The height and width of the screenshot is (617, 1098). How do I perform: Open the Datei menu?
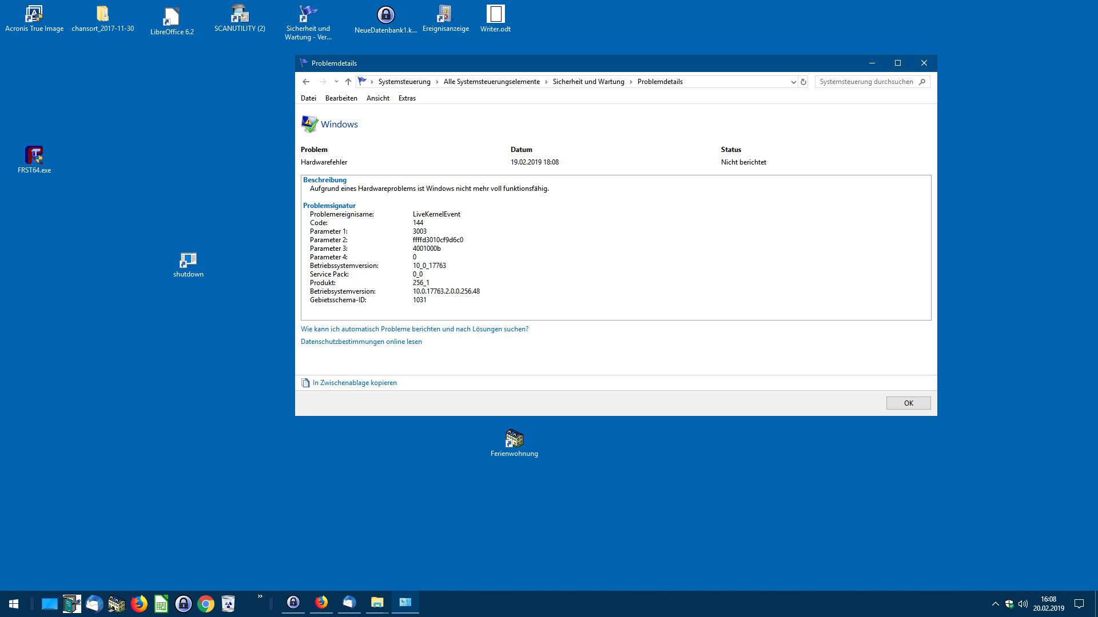point(308,98)
